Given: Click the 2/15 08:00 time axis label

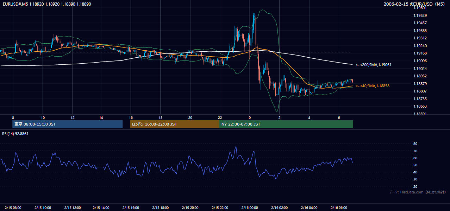Looking at the screenshot, I should click(x=13, y=207).
